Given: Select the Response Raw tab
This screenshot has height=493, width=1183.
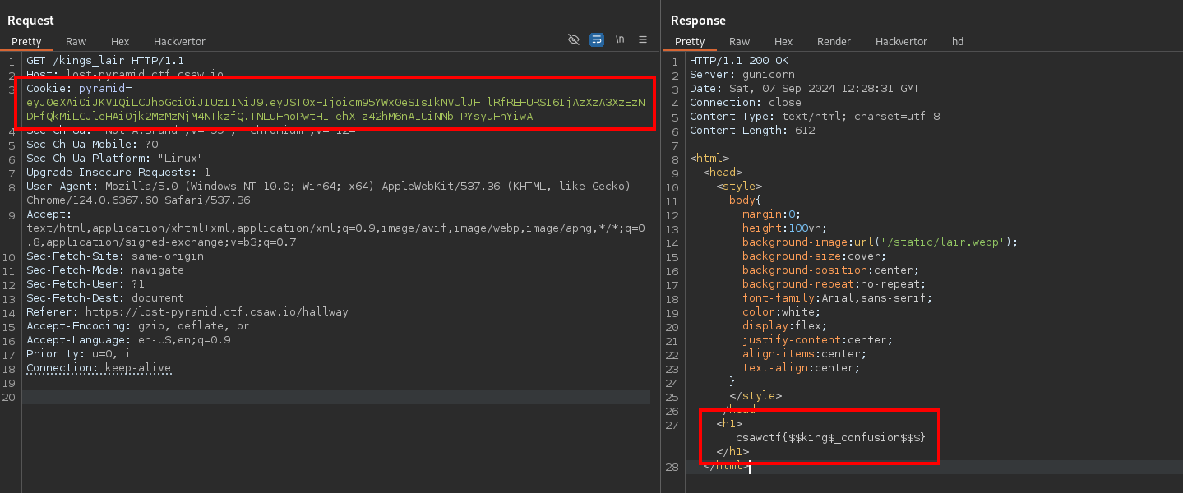Looking at the screenshot, I should tap(740, 41).
